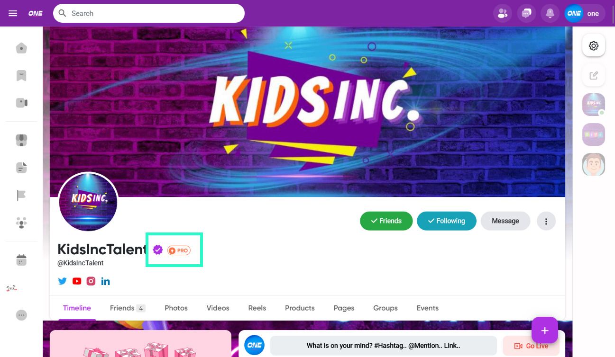
Task: Open the YouTube social link
Action: [77, 281]
